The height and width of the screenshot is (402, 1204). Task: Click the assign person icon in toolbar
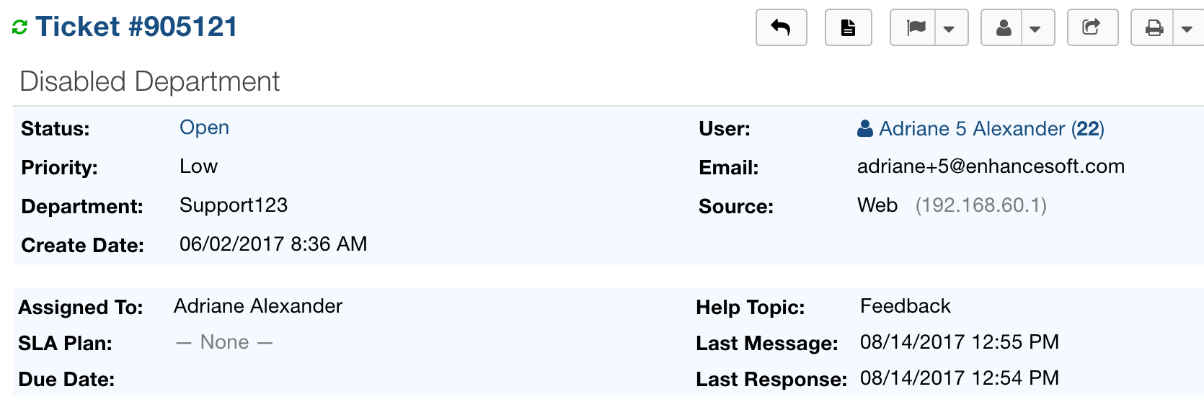(x=1003, y=28)
